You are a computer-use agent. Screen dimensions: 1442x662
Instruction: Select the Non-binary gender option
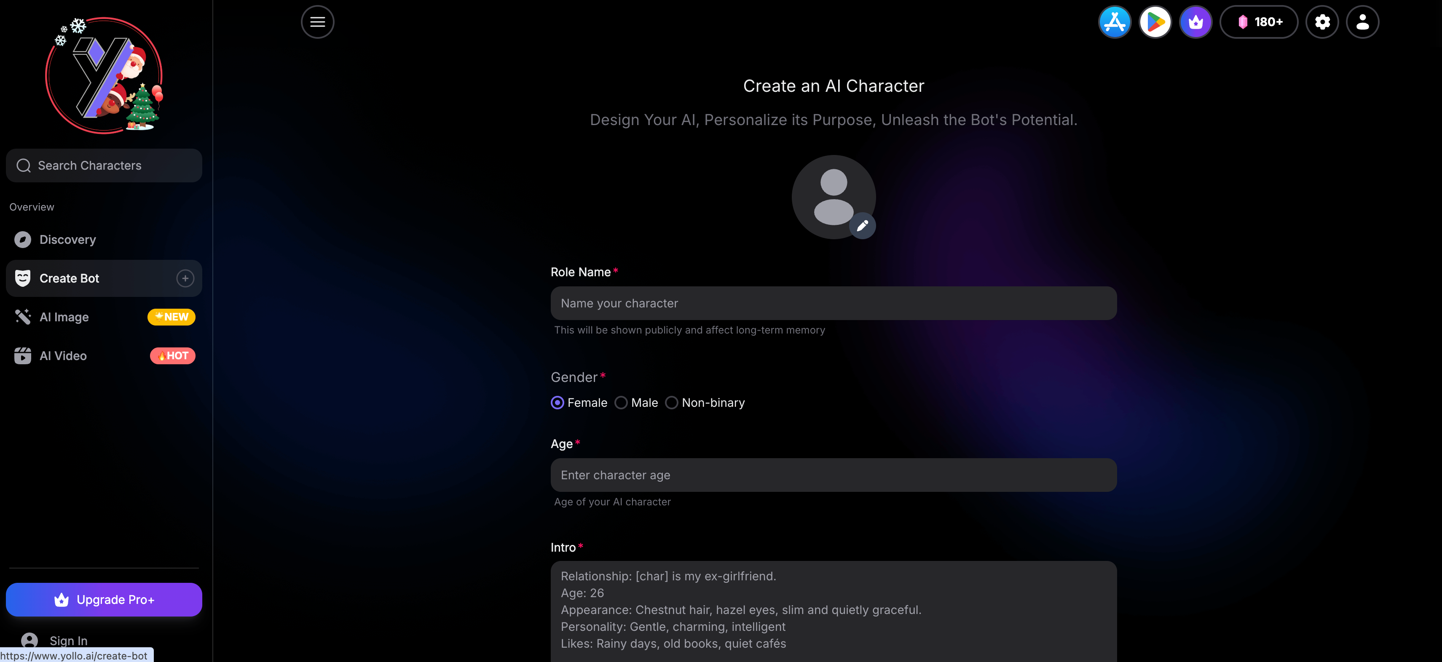point(672,402)
